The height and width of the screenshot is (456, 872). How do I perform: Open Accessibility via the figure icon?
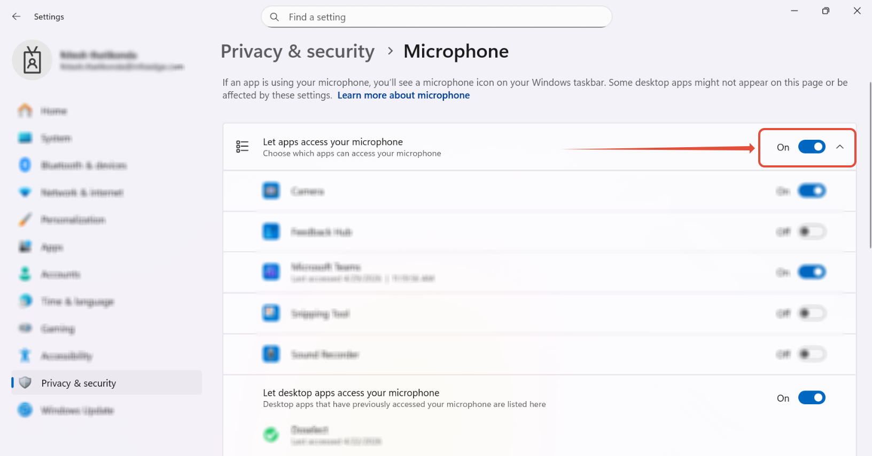[x=25, y=355]
